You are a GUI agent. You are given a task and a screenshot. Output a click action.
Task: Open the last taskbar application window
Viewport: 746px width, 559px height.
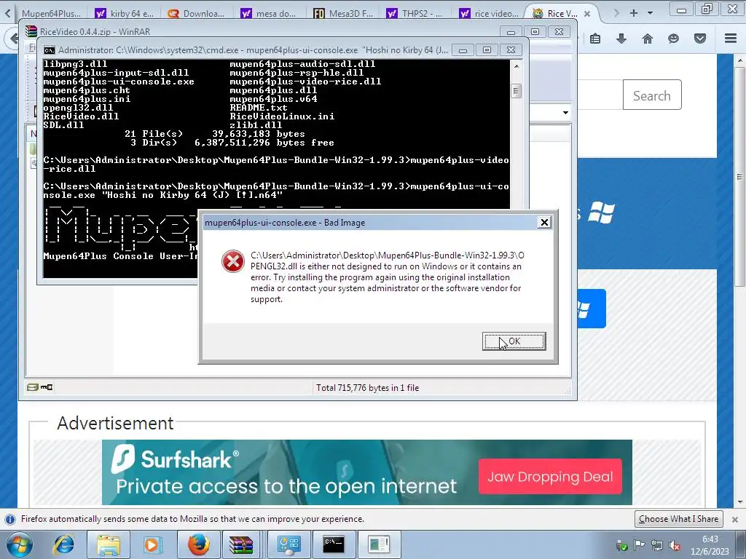[379, 544]
